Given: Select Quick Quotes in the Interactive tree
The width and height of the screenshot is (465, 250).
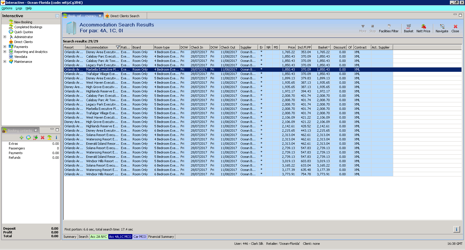Looking at the screenshot, I should [24, 32].
